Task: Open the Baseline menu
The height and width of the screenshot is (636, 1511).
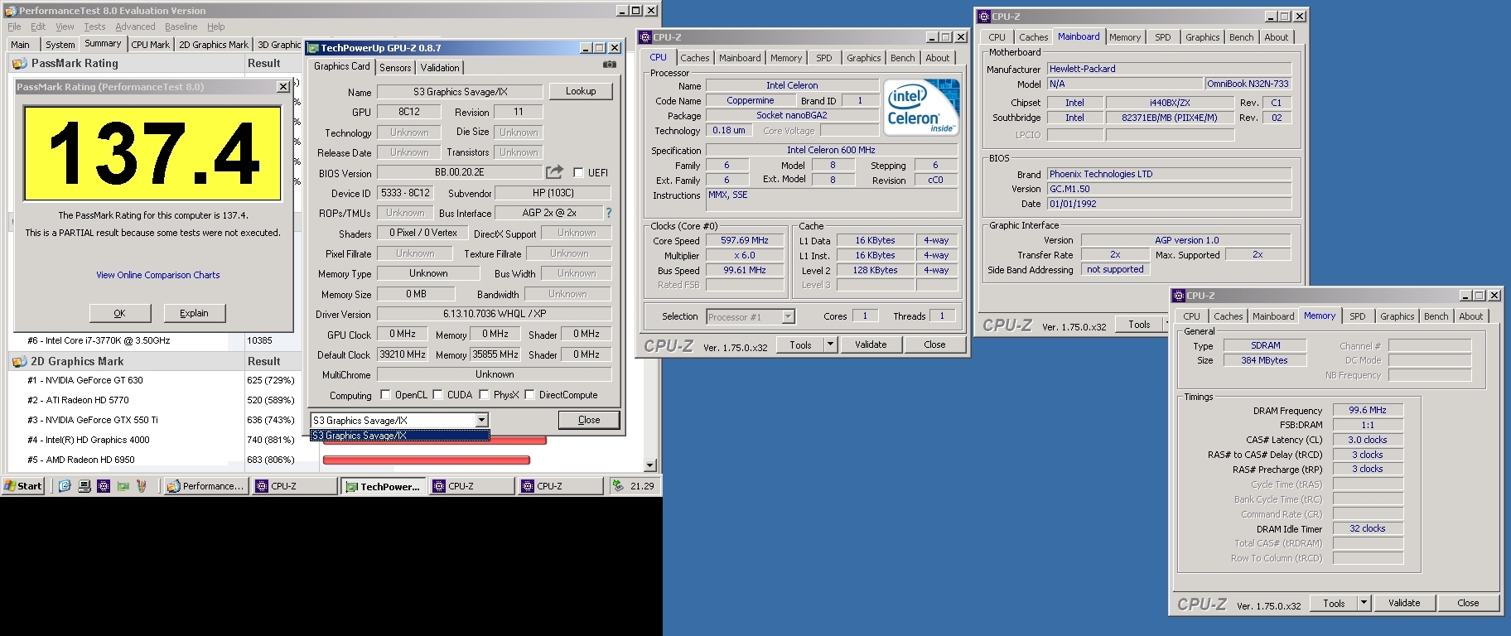Action: coord(181,26)
